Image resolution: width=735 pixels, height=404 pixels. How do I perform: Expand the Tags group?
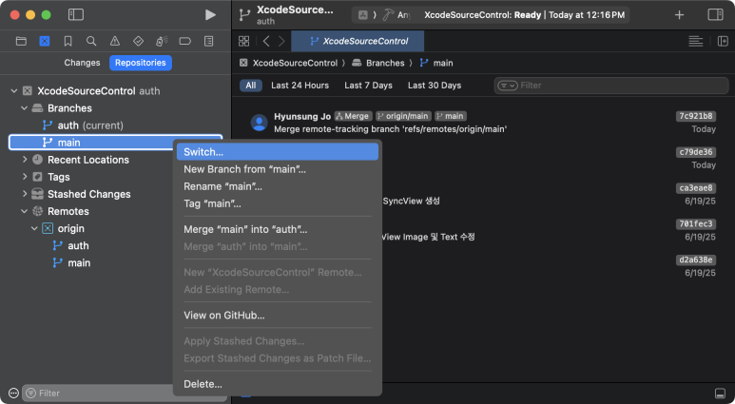point(25,177)
